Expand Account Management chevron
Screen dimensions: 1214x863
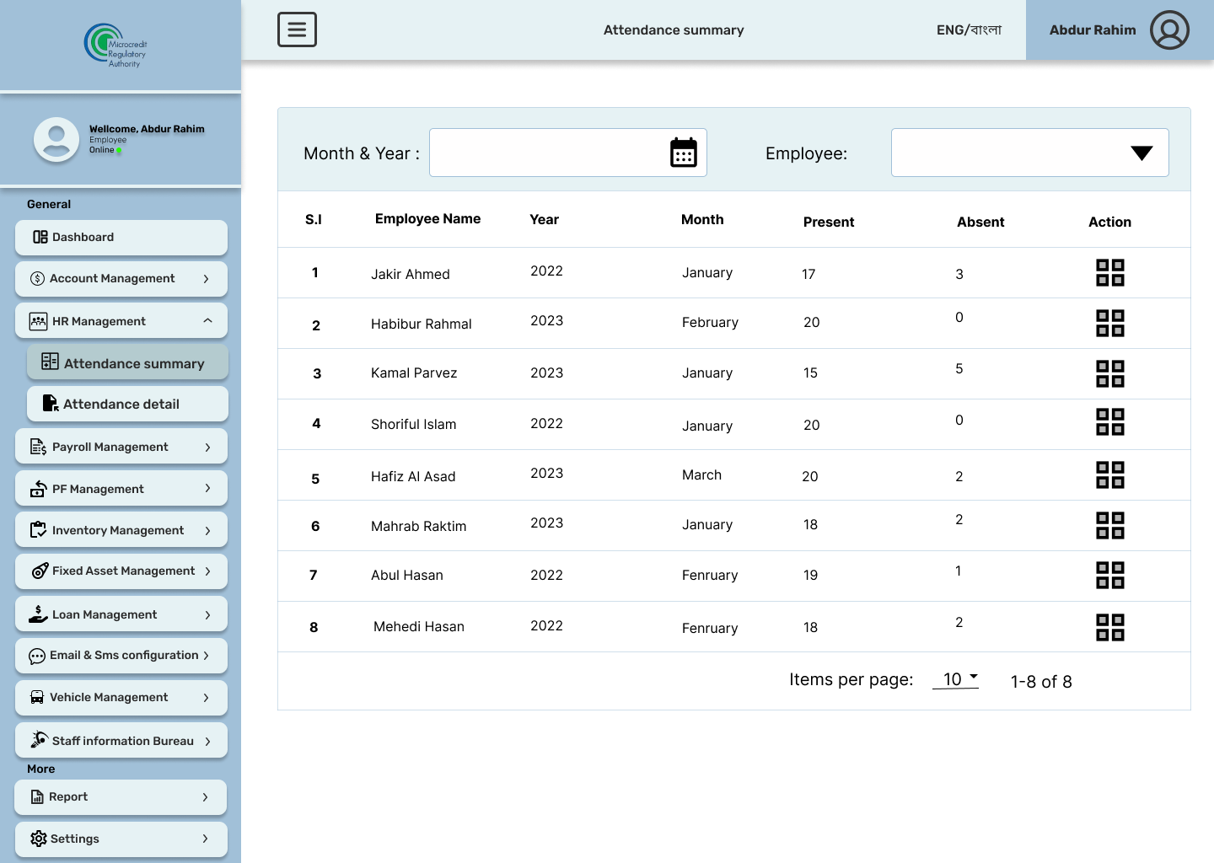click(206, 279)
